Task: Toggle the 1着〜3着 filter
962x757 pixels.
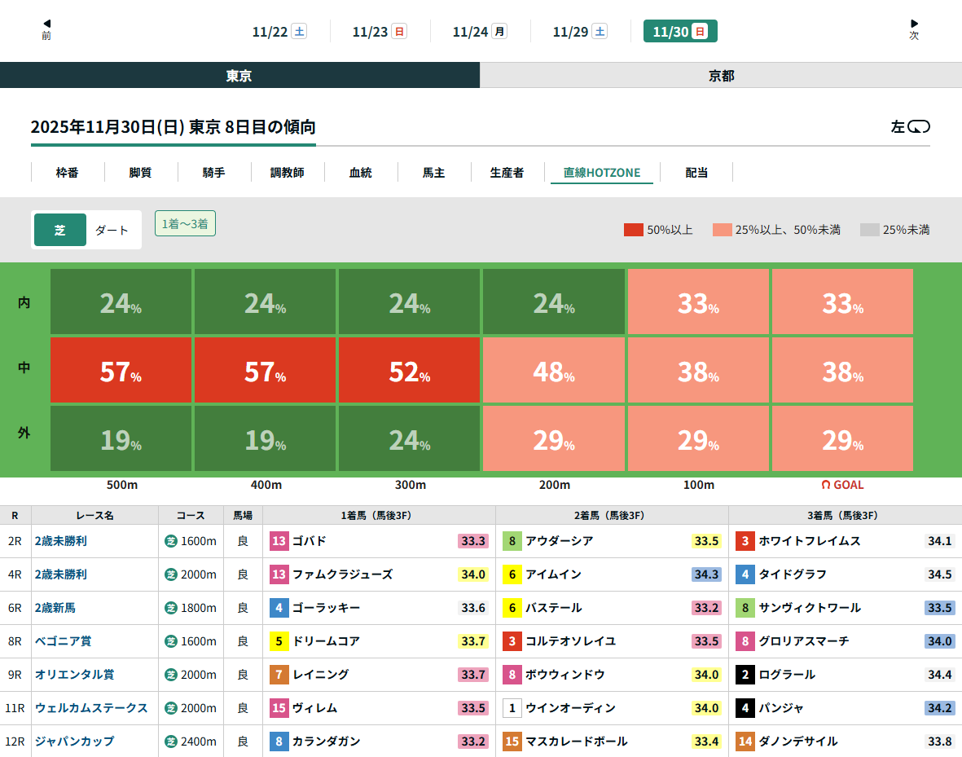Action: (185, 223)
